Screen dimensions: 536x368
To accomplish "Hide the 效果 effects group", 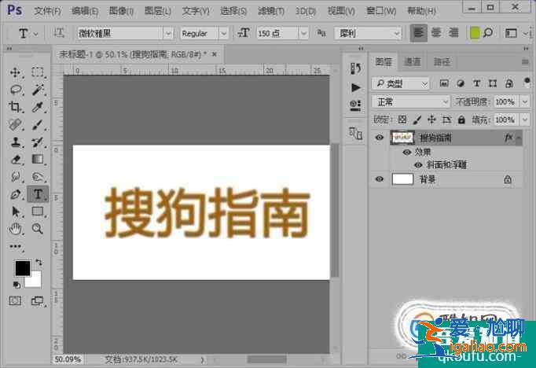I will (x=407, y=153).
